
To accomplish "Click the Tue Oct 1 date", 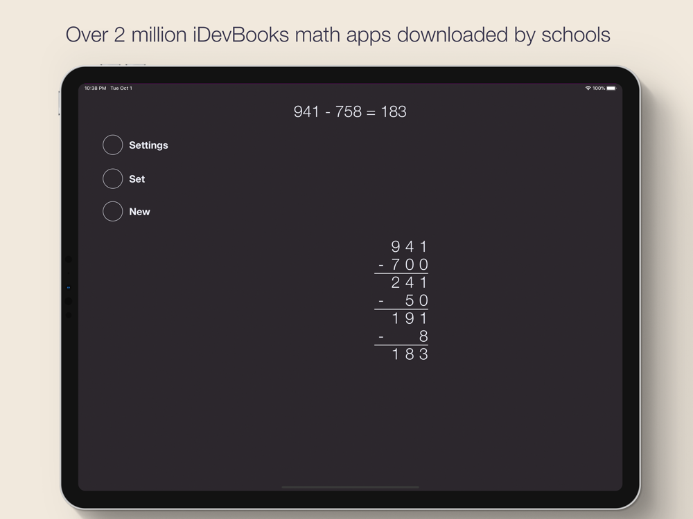I will (x=121, y=89).
